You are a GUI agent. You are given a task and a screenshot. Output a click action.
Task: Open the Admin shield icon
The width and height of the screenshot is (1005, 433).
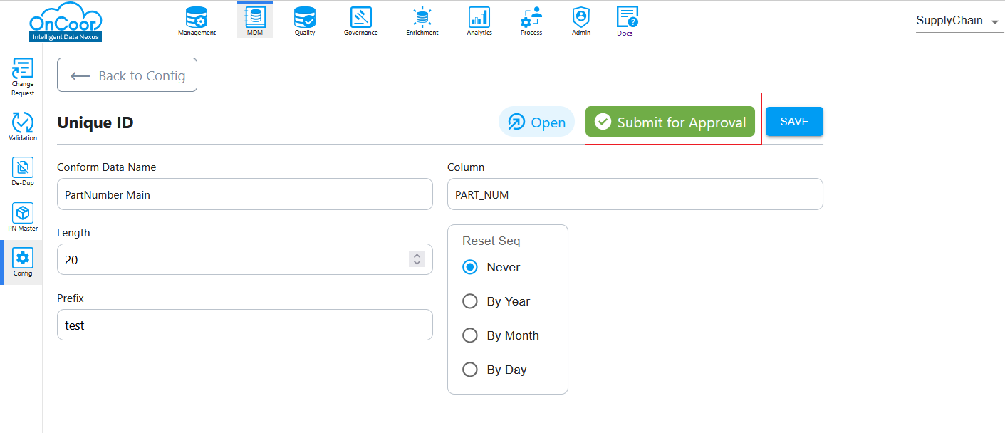[x=581, y=21]
